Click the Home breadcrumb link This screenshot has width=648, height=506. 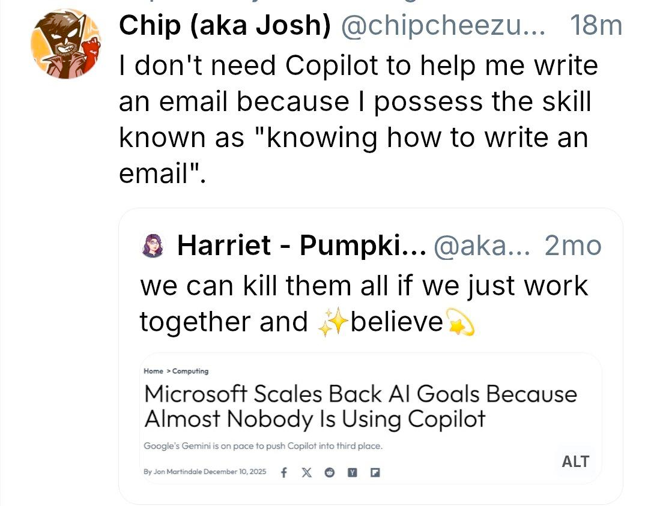point(153,371)
